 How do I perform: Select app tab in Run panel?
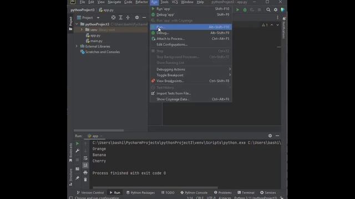click(93, 136)
